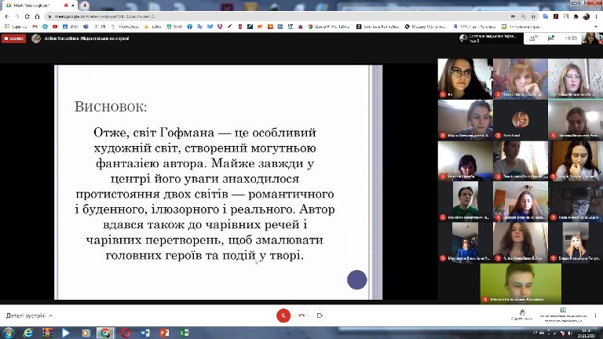
Task: Launch Internet Explorer from taskbar
Action: pos(28,333)
